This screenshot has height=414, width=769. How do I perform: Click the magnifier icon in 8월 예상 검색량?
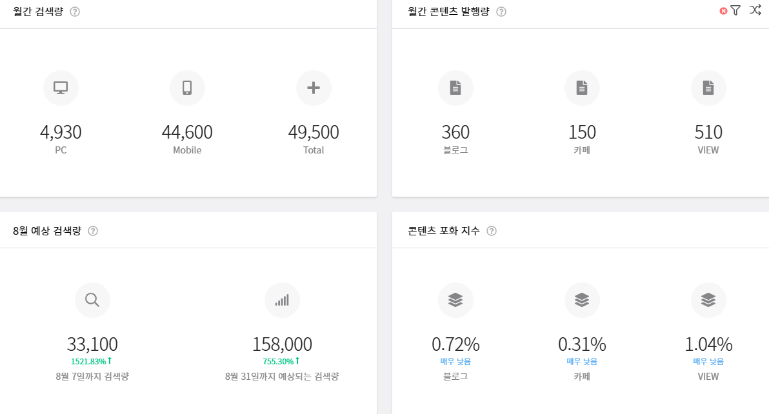(92, 299)
